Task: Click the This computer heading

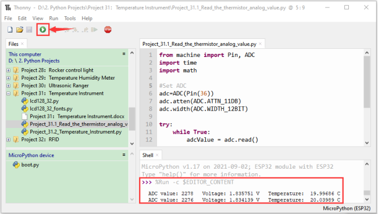Action: pos(25,54)
